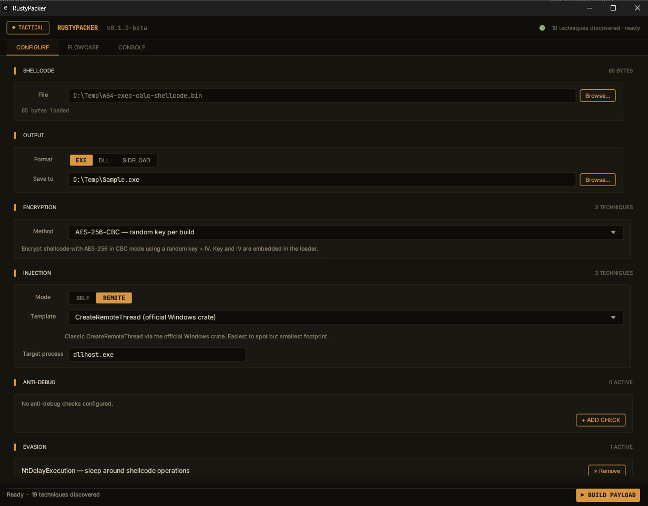Choose REMOTE injection mode
648x506 pixels.
(x=114, y=298)
